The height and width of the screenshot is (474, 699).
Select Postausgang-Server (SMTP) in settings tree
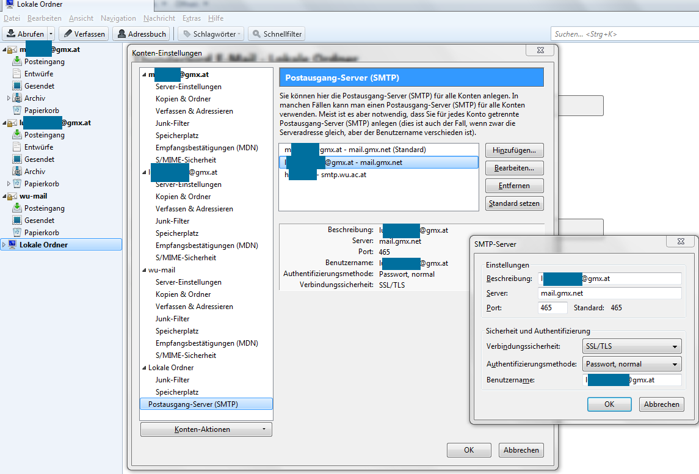coord(193,404)
